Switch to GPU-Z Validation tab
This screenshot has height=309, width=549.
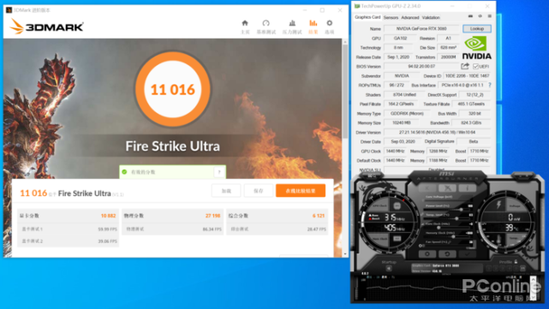pyautogui.click(x=431, y=17)
